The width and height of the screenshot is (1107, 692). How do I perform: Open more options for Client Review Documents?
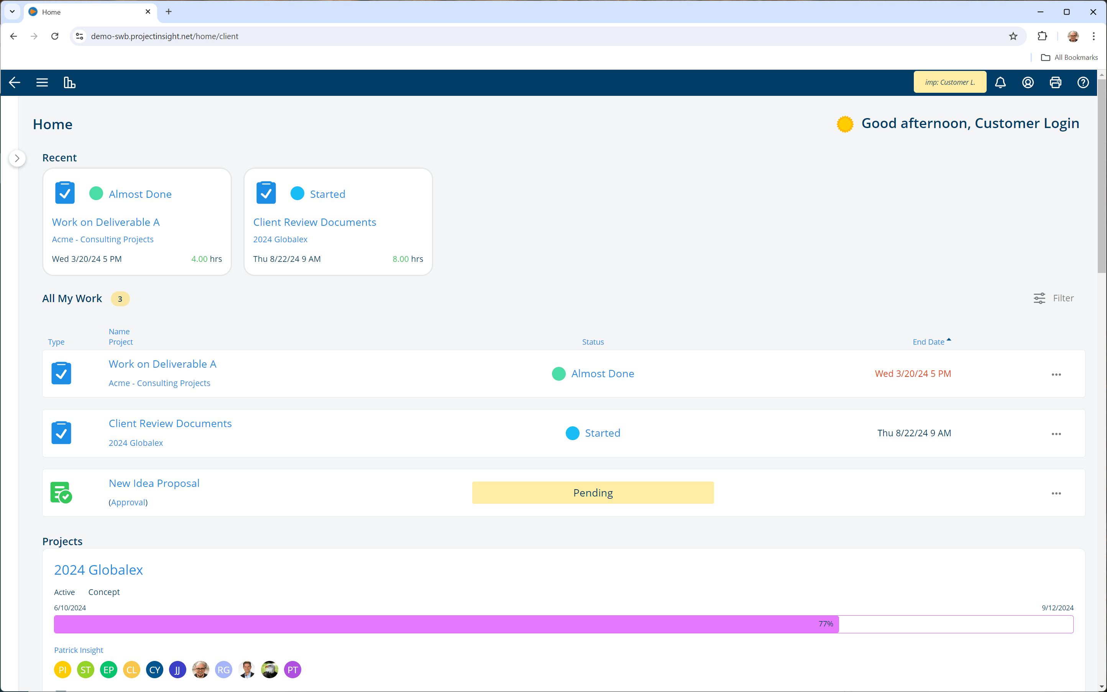point(1056,434)
